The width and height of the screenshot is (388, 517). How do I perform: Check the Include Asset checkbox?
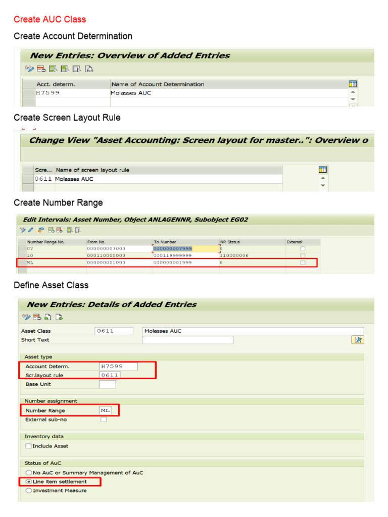[28, 446]
